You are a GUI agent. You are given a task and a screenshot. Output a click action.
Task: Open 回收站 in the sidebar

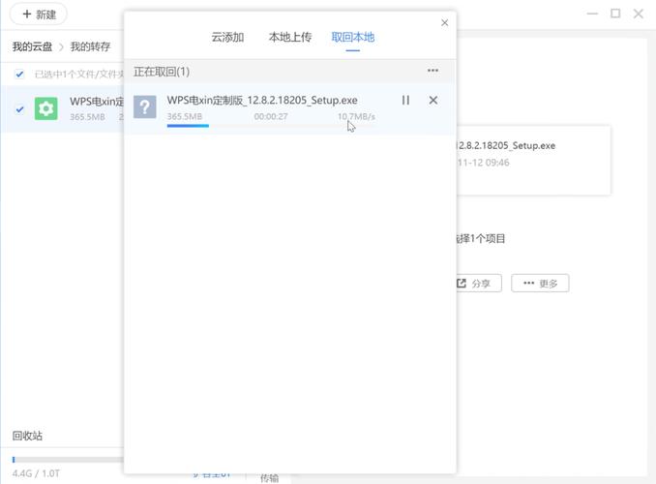coord(27,436)
